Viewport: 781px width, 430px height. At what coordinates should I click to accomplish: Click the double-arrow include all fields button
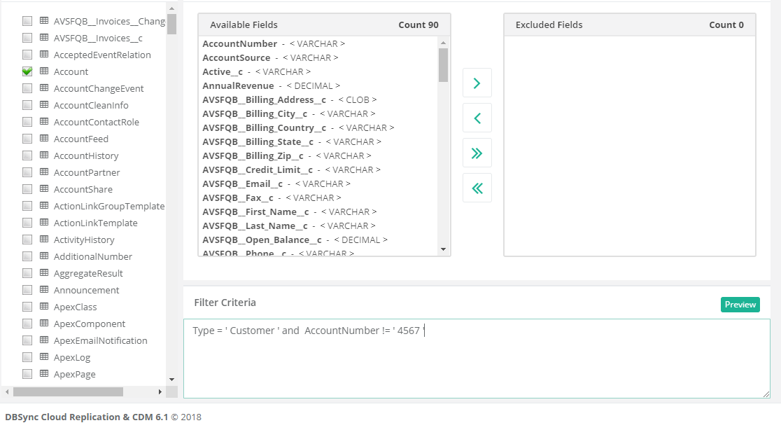pyautogui.click(x=477, y=188)
